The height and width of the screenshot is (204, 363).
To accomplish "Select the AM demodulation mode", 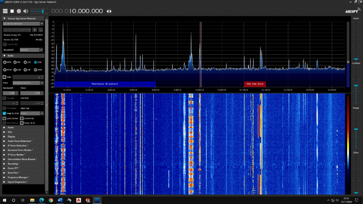I will pos(15,62).
